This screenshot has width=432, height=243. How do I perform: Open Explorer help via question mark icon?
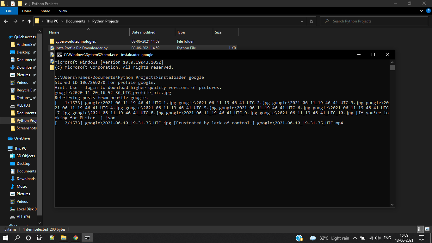[428, 11]
